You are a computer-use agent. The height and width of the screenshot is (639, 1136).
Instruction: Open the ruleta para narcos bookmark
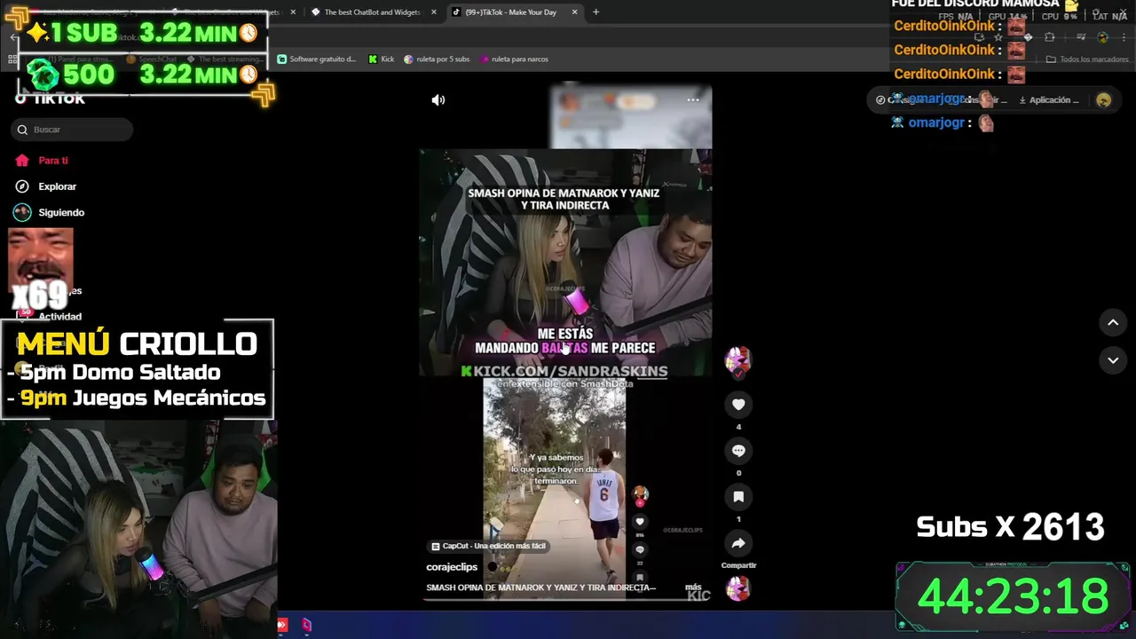coord(514,59)
